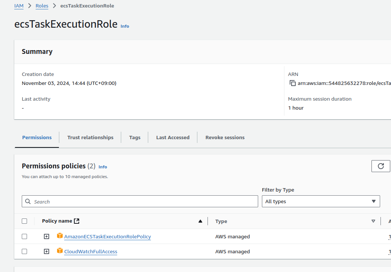Sort by Policy name ascending arrow
This screenshot has height=272, width=391.
(x=200, y=221)
